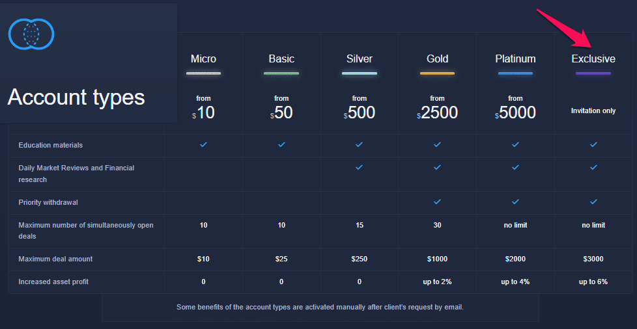The image size is (637, 329).
Task: Click the blue globe logo icon
Action: pos(31,34)
